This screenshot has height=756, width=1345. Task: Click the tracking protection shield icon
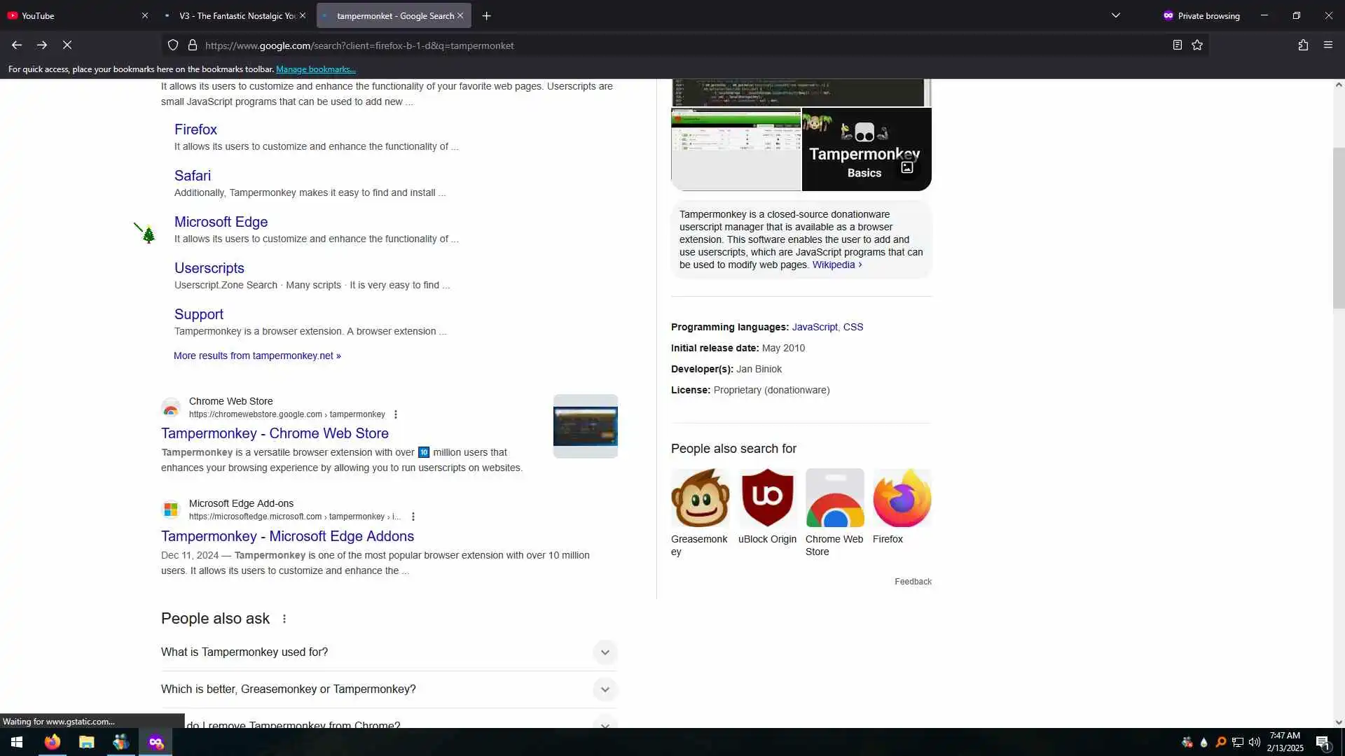[173, 45]
